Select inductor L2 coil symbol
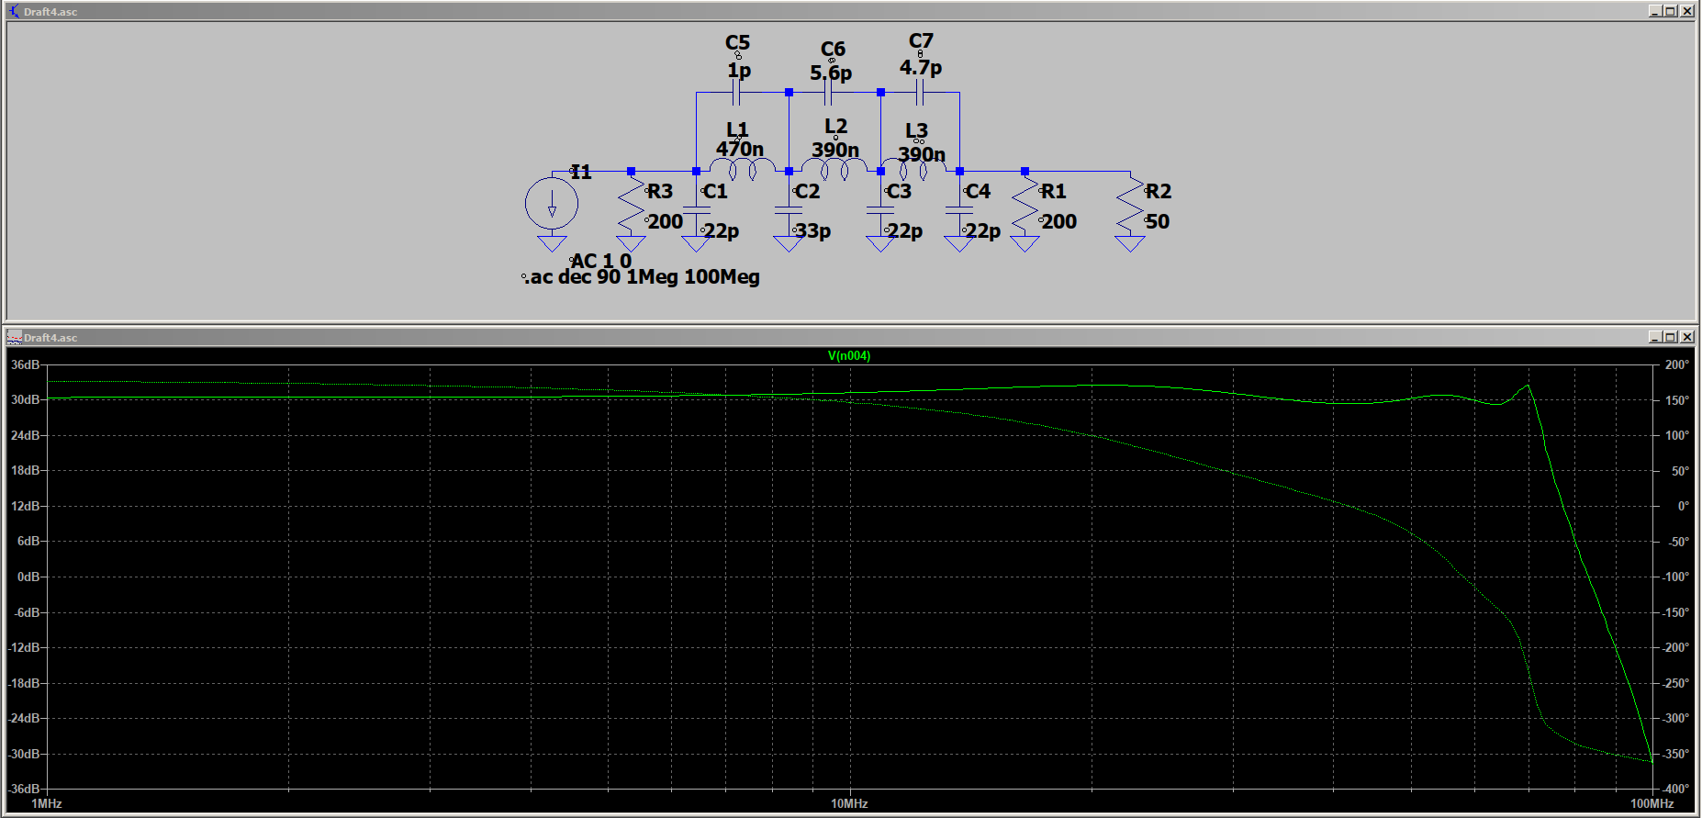Image resolution: width=1702 pixels, height=818 pixels. click(834, 169)
